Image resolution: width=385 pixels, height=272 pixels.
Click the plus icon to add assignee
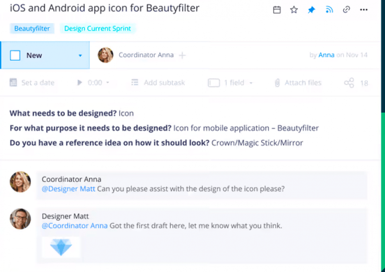coord(182,55)
